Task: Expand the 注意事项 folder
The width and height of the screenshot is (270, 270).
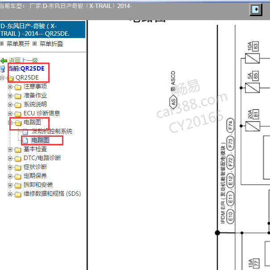Action: [x=10, y=87]
